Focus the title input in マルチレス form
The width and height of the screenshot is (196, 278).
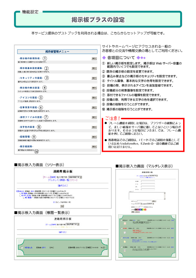pyautogui.click(x=148, y=190)
